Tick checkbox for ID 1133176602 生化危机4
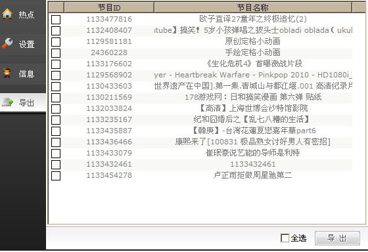The height and width of the screenshot is (252, 368). coord(56,64)
